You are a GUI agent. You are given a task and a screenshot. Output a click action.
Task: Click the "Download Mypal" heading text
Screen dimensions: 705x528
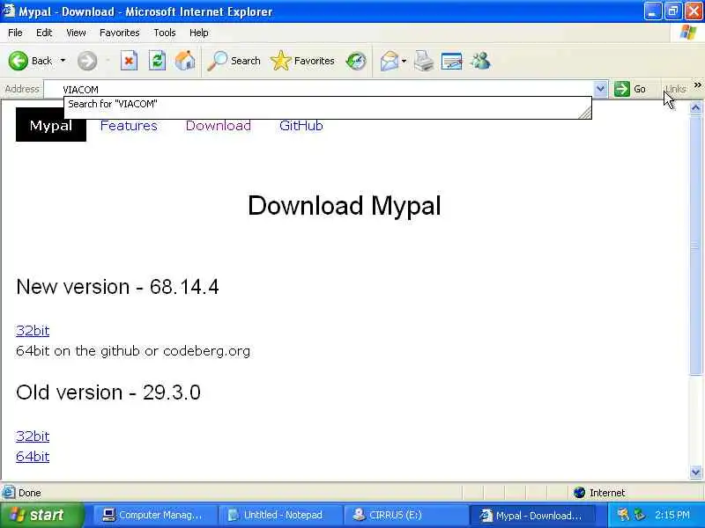(345, 206)
